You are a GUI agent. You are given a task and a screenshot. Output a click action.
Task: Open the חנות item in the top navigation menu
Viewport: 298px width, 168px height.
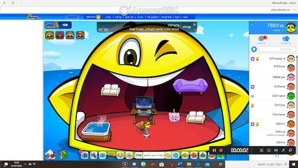[x=177, y=17]
